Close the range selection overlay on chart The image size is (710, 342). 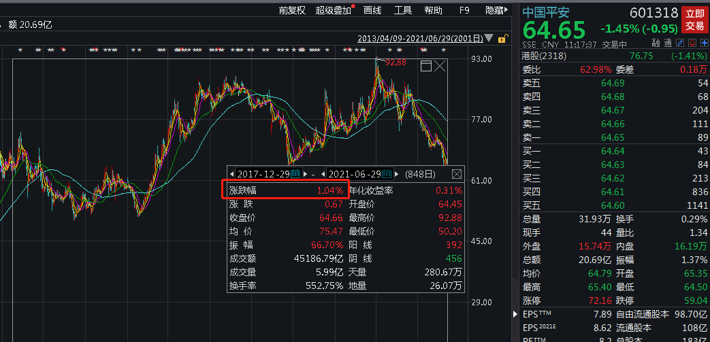point(440,67)
